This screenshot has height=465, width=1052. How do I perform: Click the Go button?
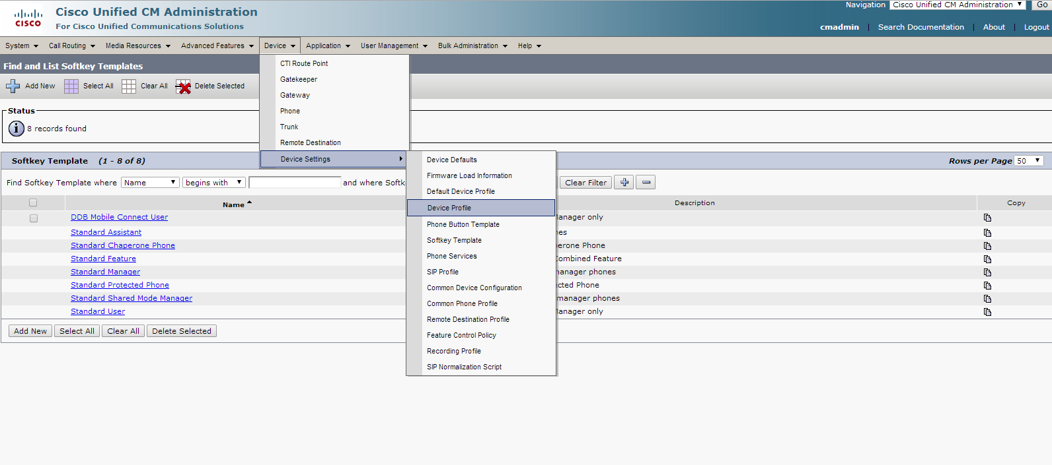1041,5
